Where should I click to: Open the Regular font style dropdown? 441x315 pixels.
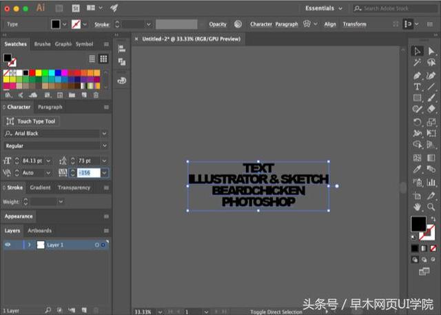[x=104, y=145]
